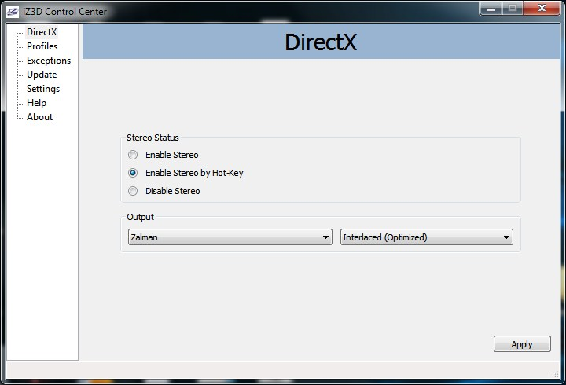566x385 pixels.
Task: Expand the Interlaced (Optimized) mode dropdown
Action: point(426,237)
